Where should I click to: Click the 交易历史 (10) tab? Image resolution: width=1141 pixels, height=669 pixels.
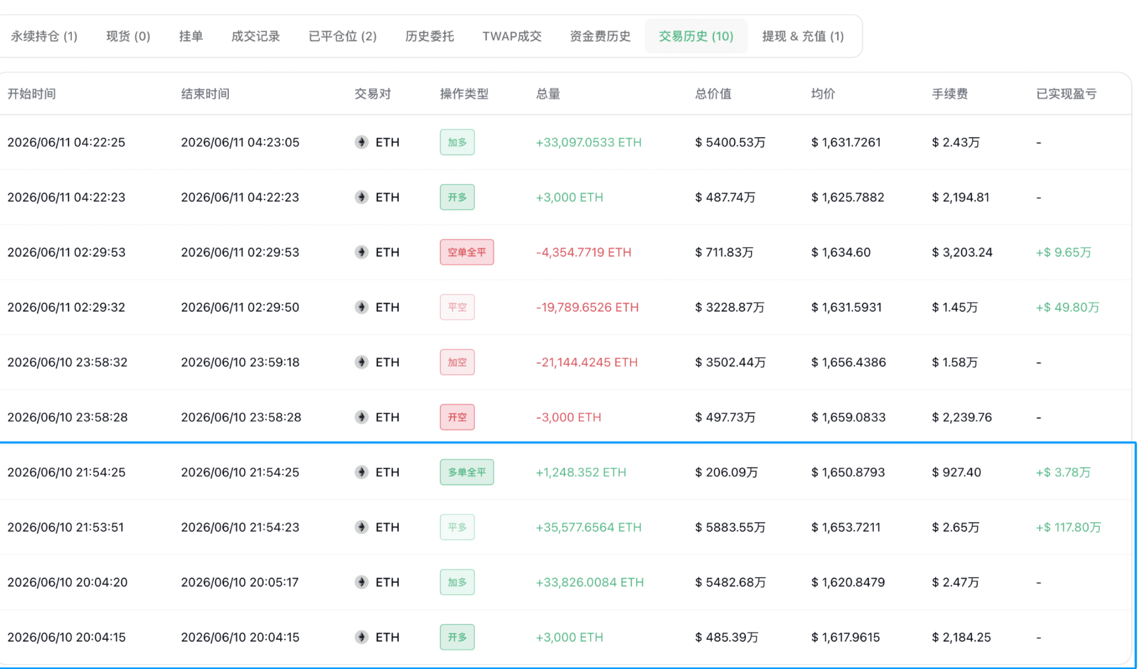(x=696, y=36)
